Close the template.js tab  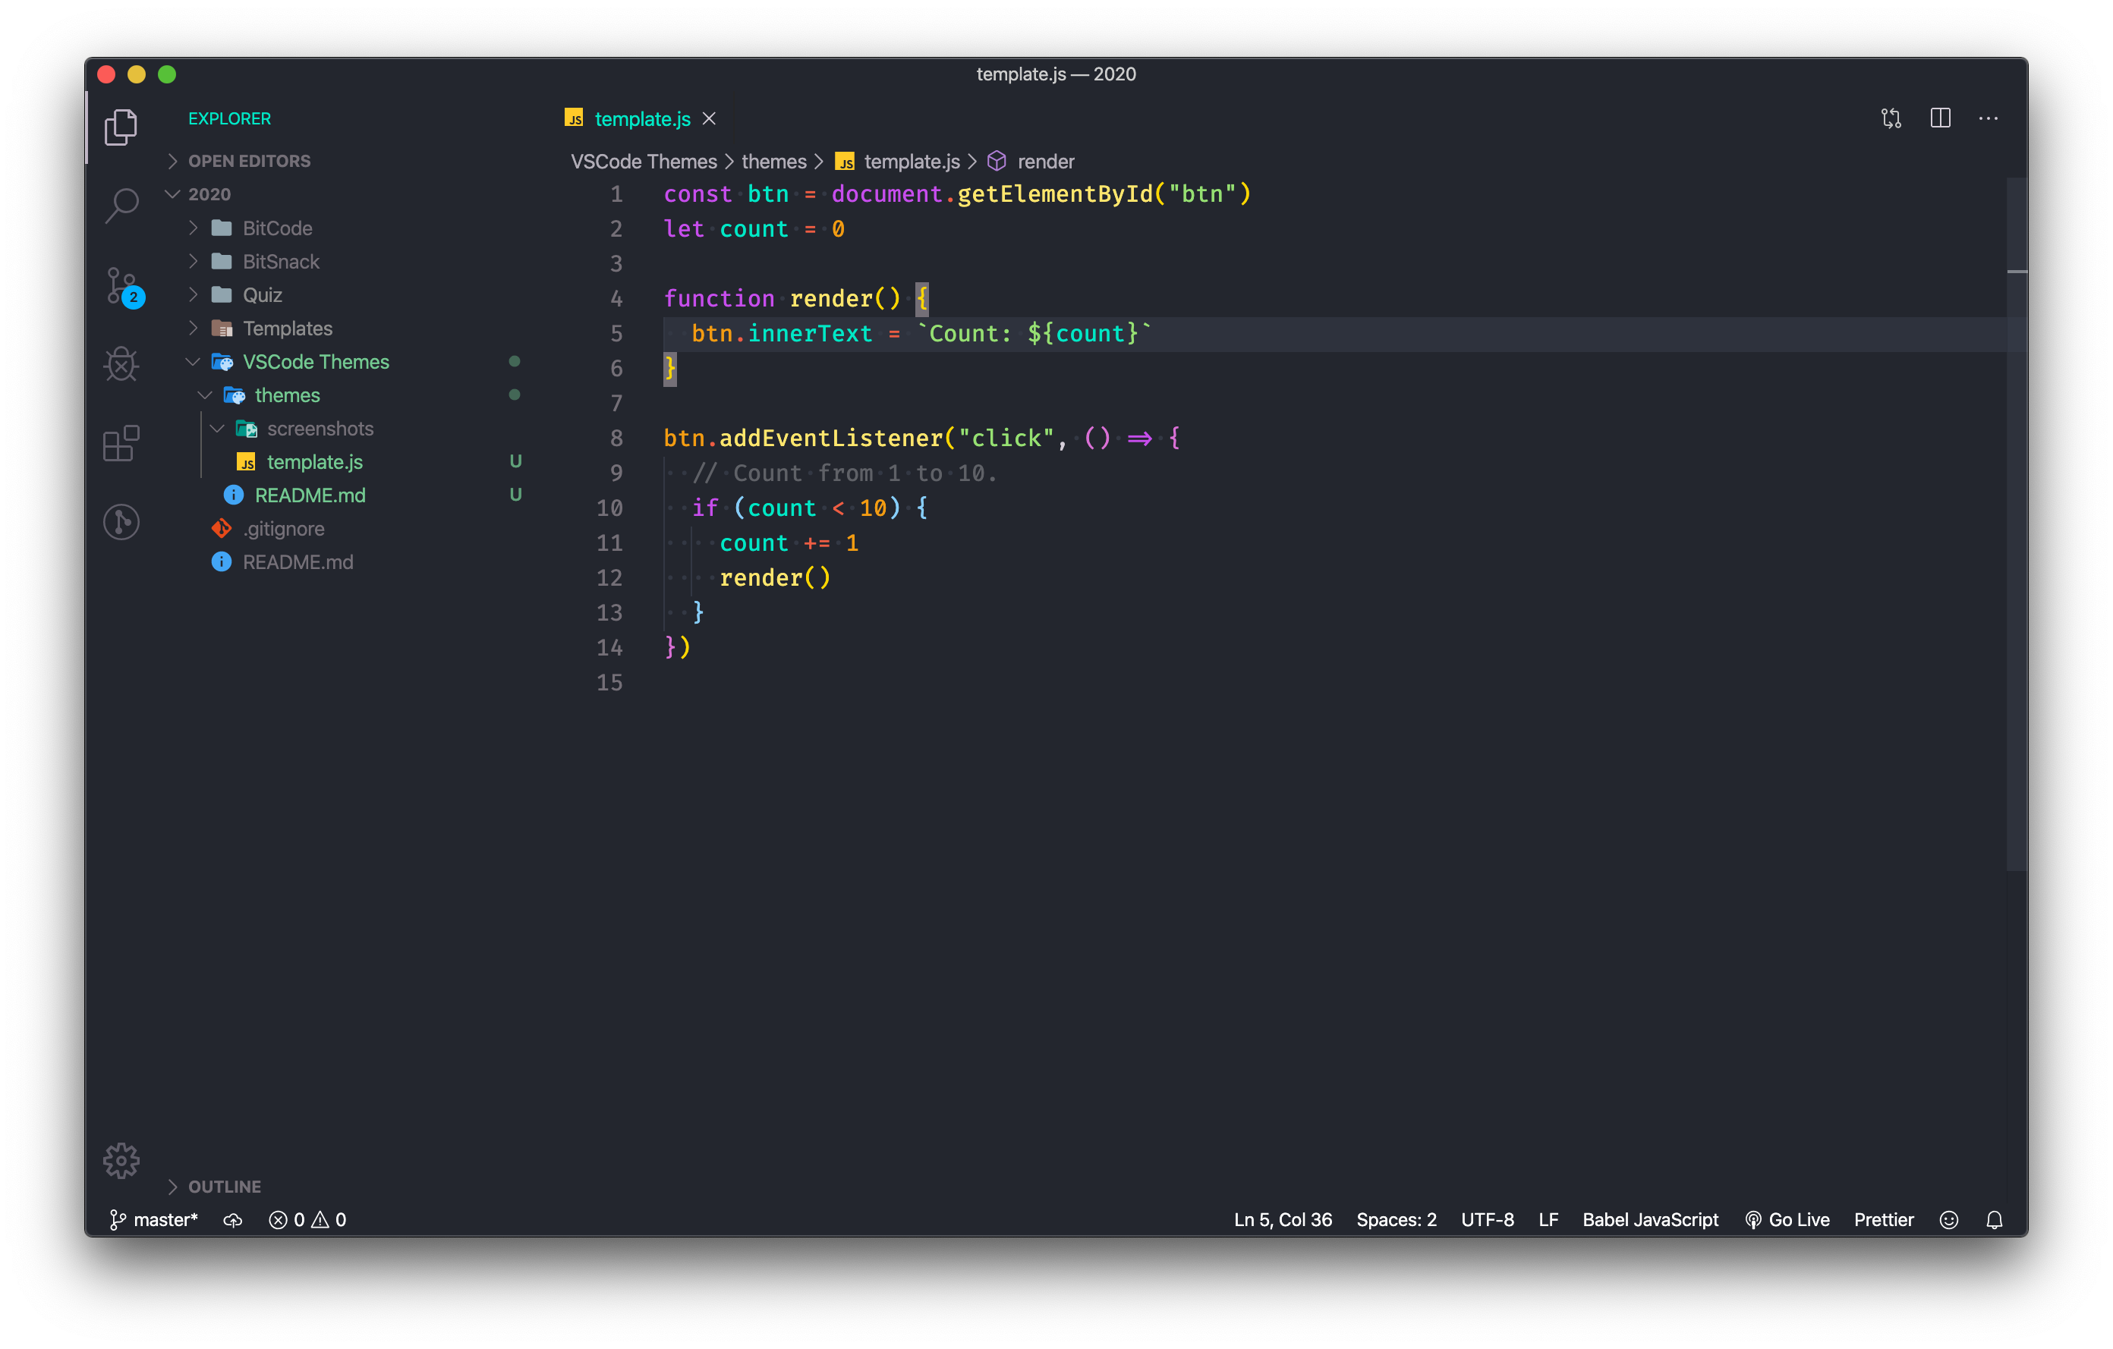[x=709, y=118]
